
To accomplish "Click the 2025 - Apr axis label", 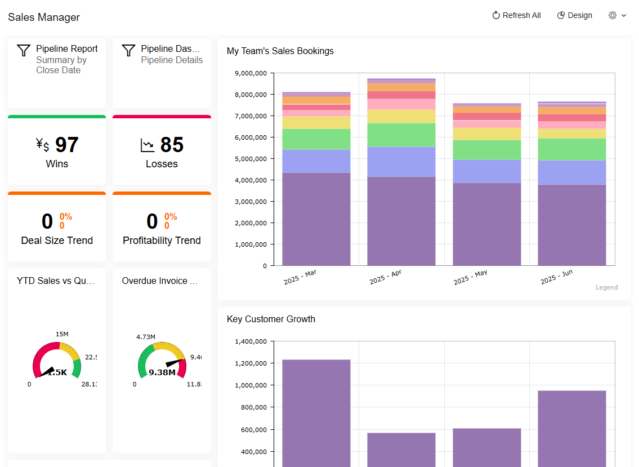I will 386,277.
